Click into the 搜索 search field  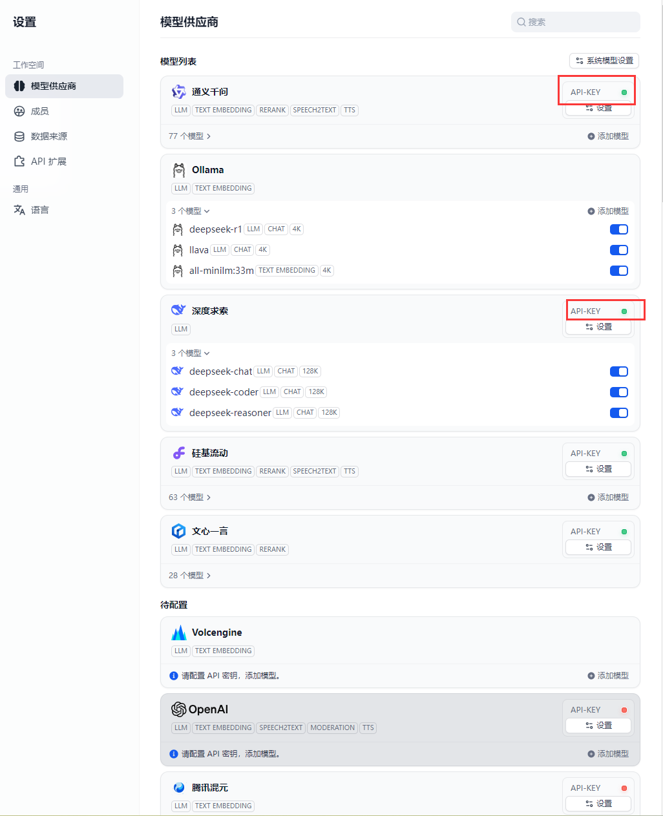click(576, 22)
